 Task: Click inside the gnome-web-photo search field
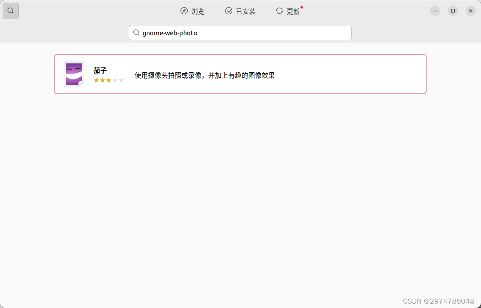pos(240,32)
